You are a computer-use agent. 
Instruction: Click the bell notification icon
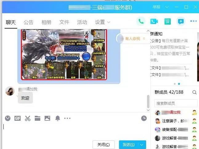point(58,118)
